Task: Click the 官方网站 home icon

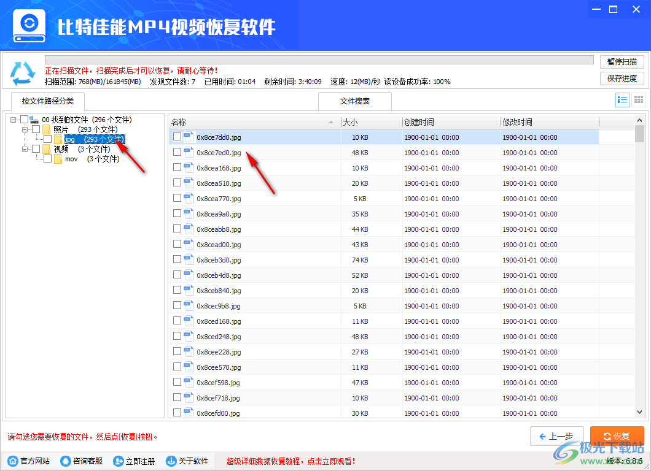Action: (13, 461)
